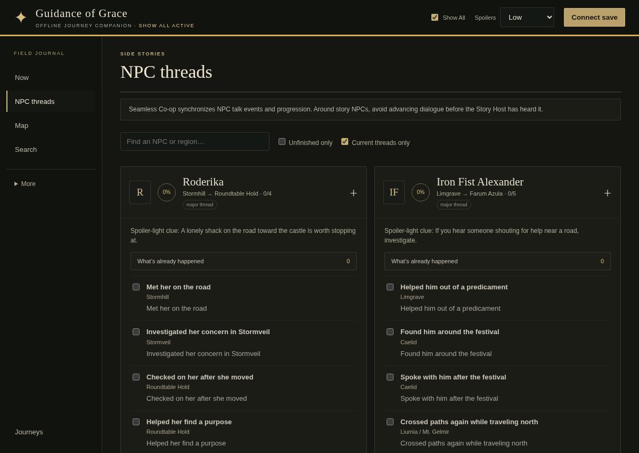639x453 pixels.
Task: Click Roderika's 0% progress ring
Action: point(167,192)
